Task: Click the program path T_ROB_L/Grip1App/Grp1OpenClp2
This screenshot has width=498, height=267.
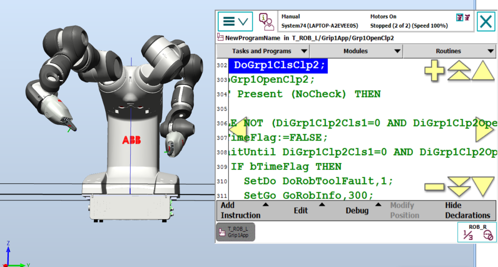Action: click(343, 38)
